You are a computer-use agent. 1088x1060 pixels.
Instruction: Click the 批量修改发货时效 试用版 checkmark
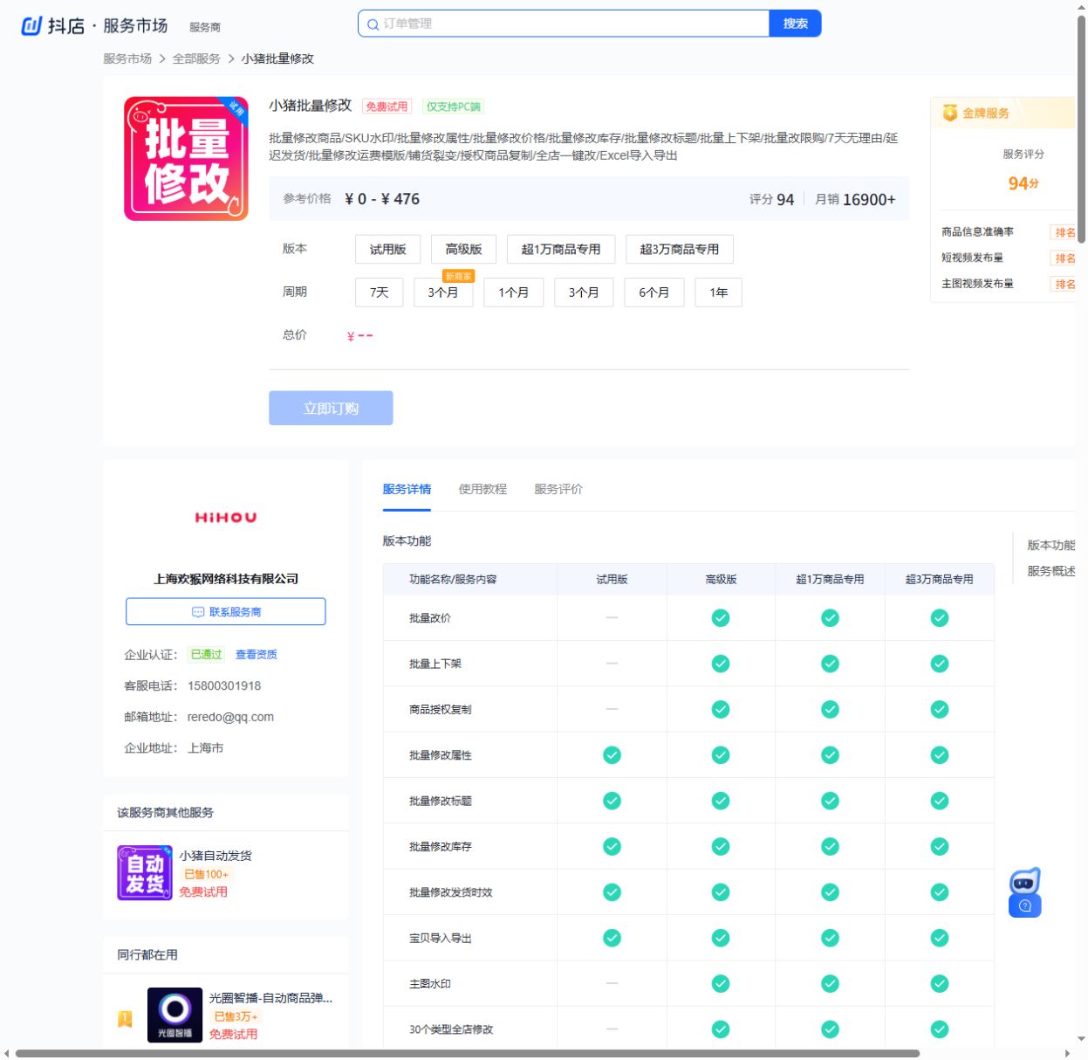pos(612,892)
